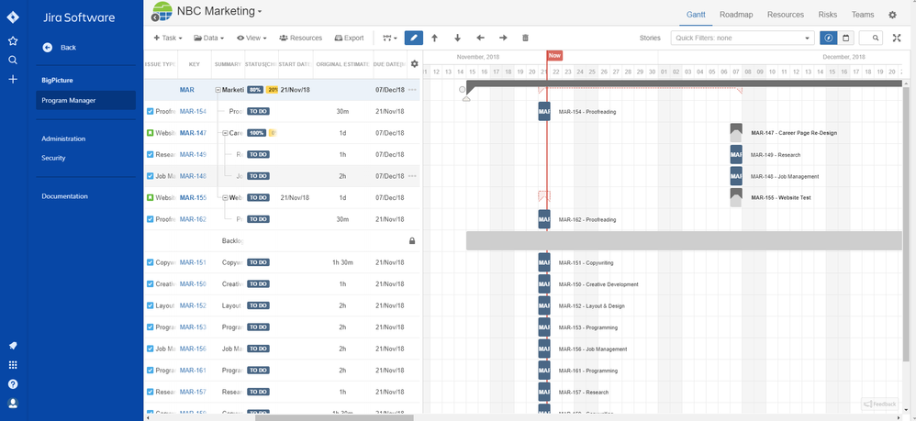Click the red Now timeline marker
The width and height of the screenshot is (916, 421).
click(x=554, y=55)
